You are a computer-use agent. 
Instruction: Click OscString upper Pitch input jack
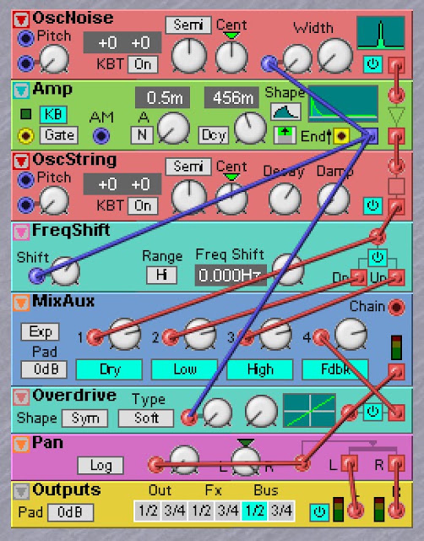pos(26,180)
